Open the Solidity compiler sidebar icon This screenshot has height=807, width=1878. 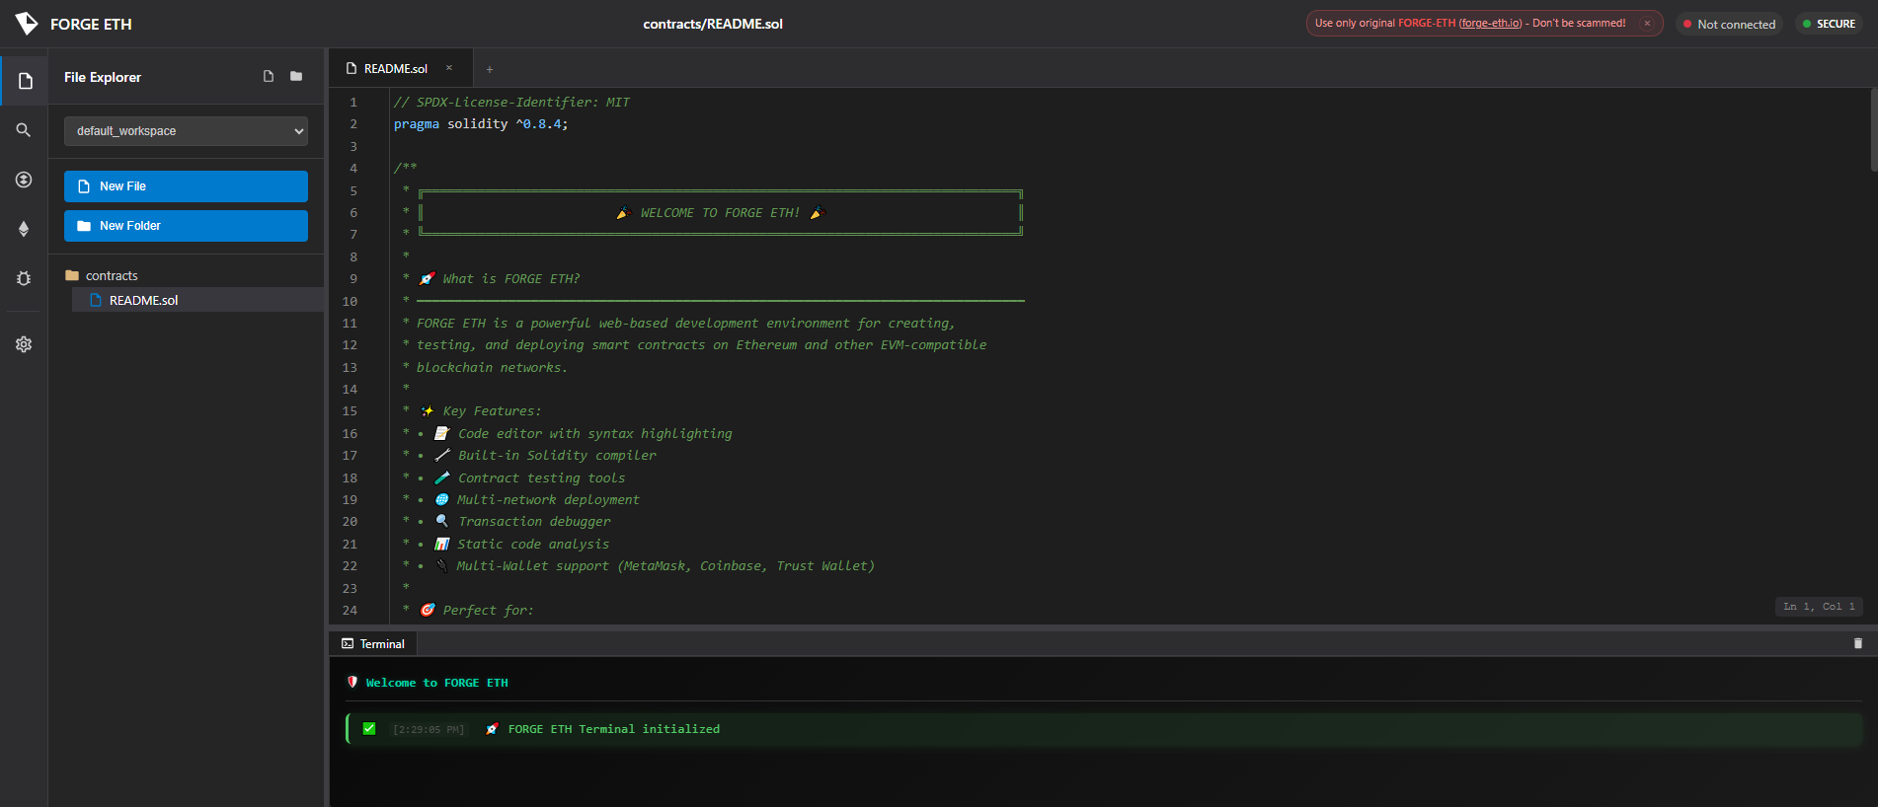click(24, 180)
